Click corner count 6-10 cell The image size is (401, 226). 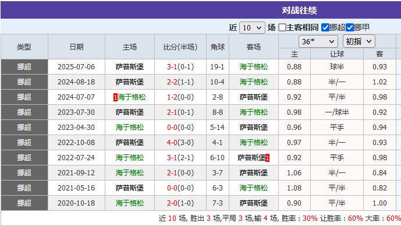click(x=218, y=157)
